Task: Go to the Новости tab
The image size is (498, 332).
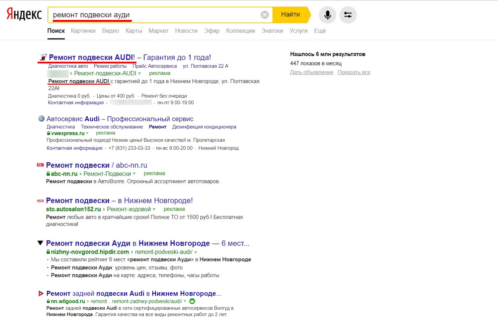Action: pos(186,31)
